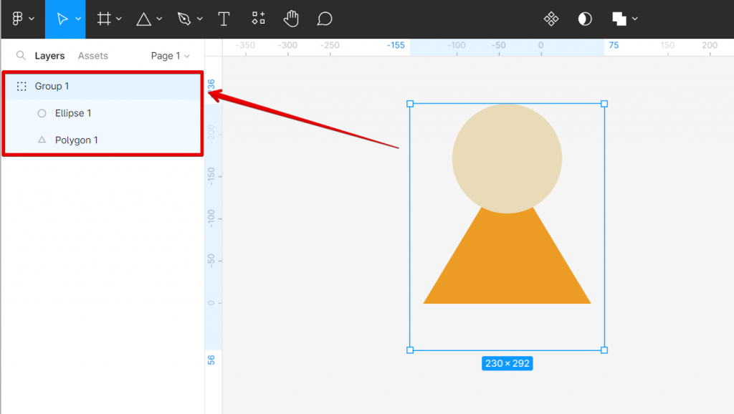The width and height of the screenshot is (734, 414).
Task: Expand the shape tools dropdown arrow
Action: [159, 19]
